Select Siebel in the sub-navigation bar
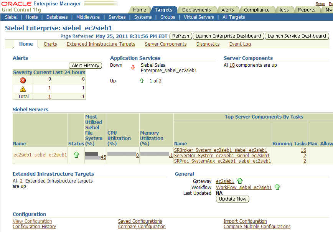The width and height of the screenshot is (333, 232). pyautogui.click(x=11, y=17)
